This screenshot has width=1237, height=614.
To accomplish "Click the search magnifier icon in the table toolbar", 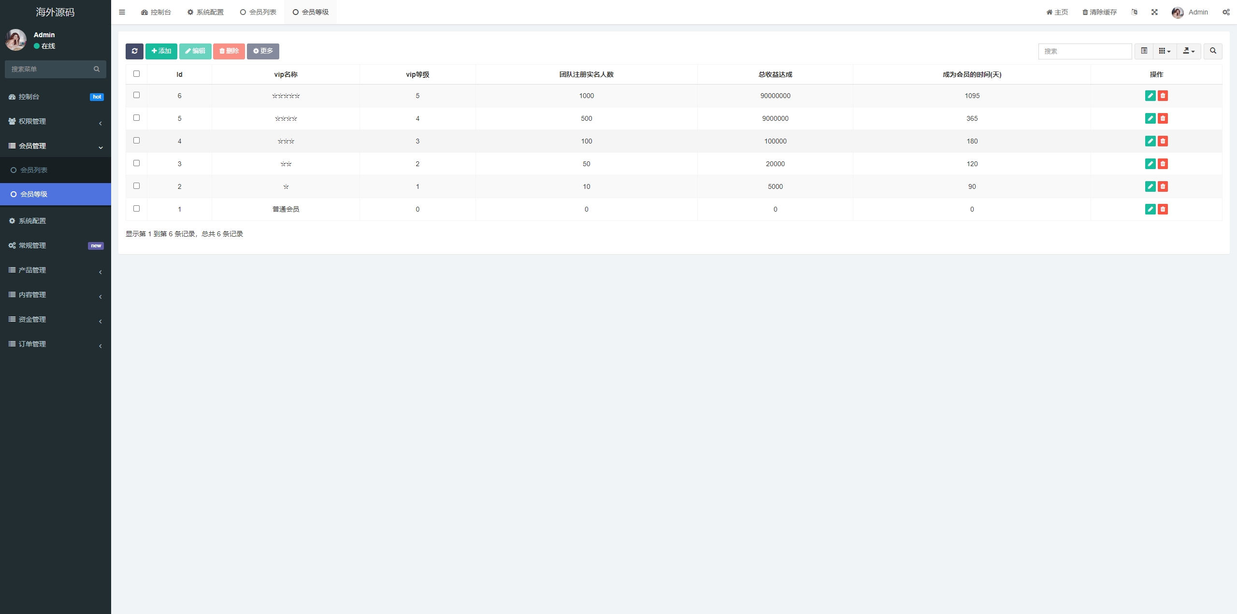I will (1213, 51).
